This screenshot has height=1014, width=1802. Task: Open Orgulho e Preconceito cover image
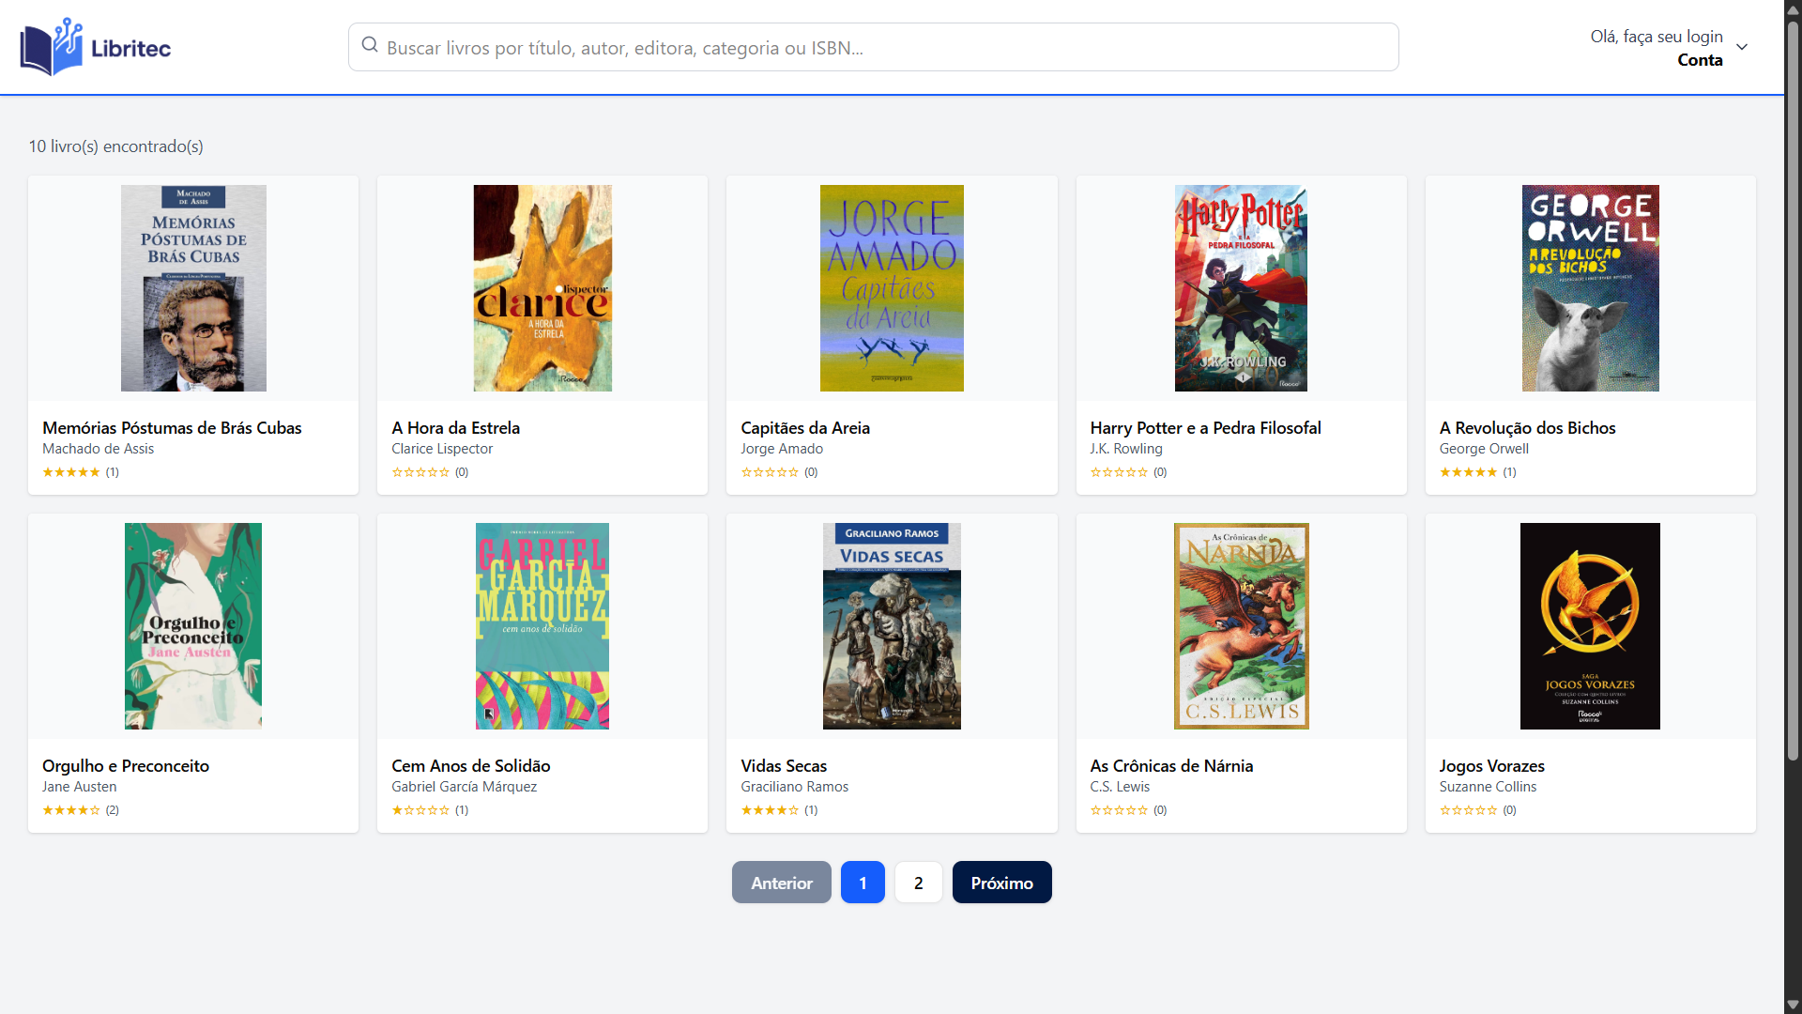tap(193, 626)
